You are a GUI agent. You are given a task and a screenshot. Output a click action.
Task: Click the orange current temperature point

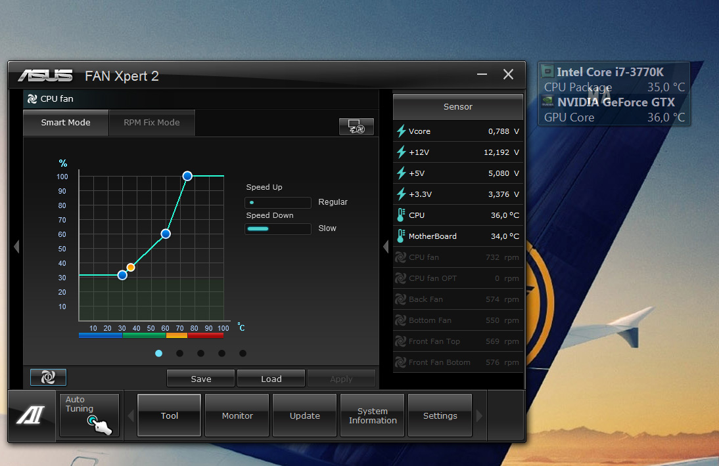(131, 267)
